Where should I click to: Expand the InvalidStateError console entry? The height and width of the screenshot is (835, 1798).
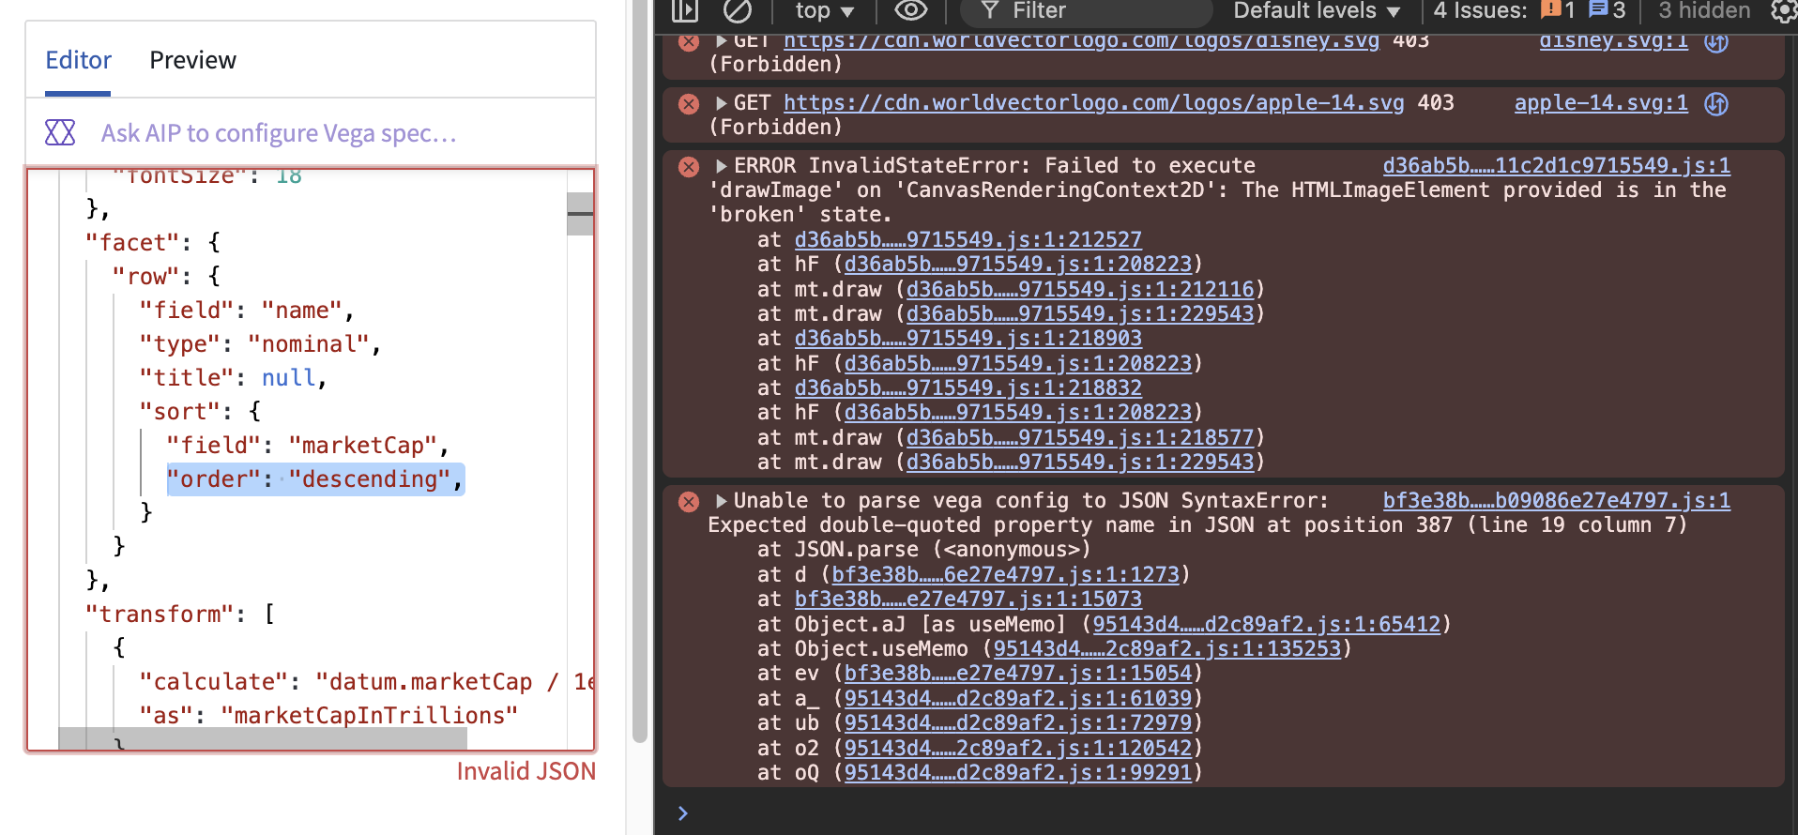(722, 166)
